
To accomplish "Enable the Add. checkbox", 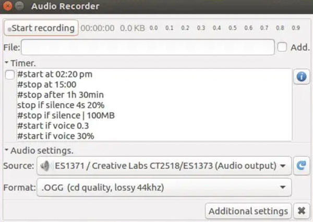I will pyautogui.click(x=282, y=47).
